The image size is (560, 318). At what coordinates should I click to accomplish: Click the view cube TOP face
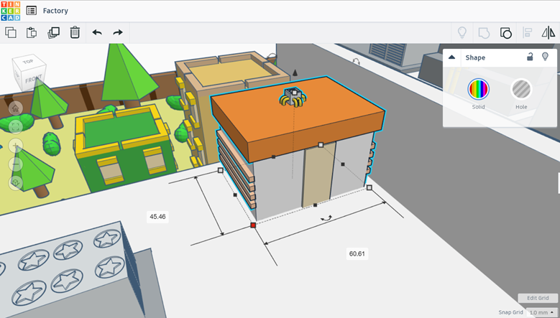(28, 62)
